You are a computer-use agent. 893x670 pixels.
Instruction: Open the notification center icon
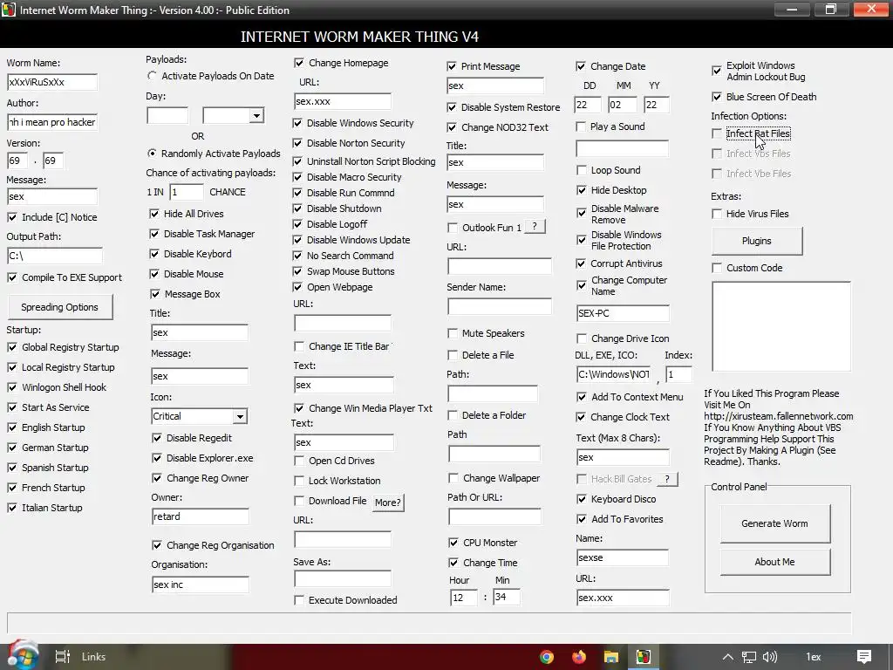(x=864, y=657)
